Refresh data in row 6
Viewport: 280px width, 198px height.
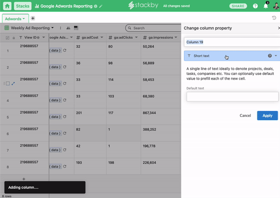[65, 133]
